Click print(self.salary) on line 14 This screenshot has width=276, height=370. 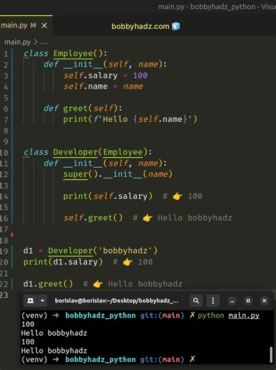click(108, 196)
